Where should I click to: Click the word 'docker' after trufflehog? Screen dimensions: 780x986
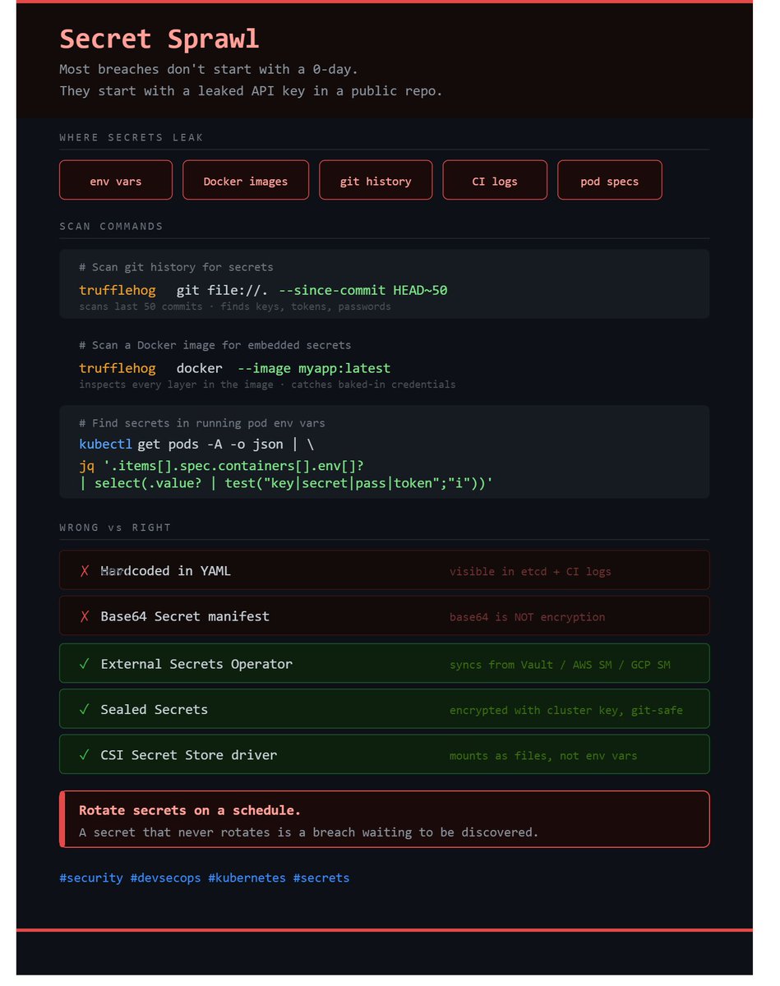click(199, 368)
